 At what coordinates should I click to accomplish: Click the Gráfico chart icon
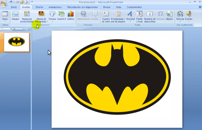(x=71, y=15)
